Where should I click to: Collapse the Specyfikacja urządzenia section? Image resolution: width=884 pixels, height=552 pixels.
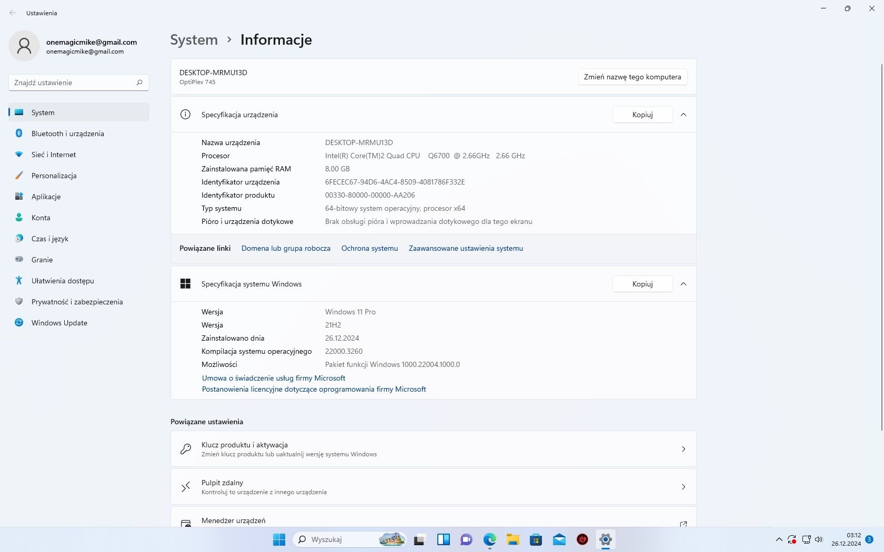[x=684, y=115]
